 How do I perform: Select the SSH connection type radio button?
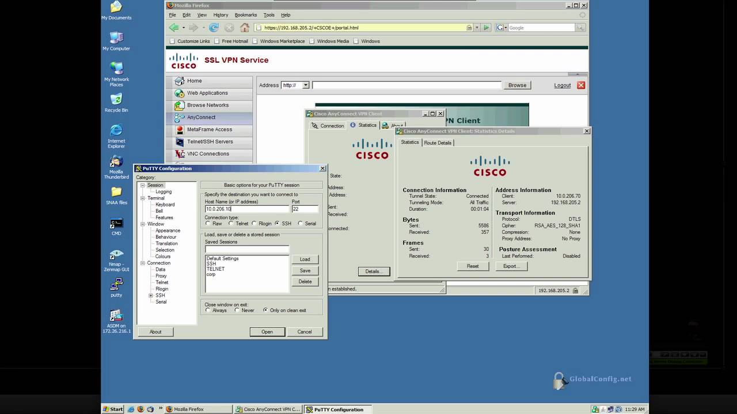pos(277,224)
